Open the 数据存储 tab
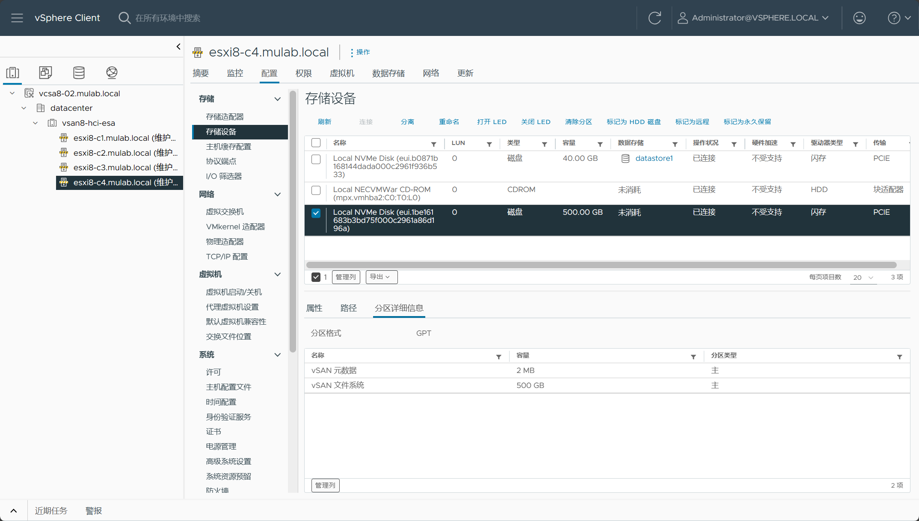The image size is (919, 521). coord(388,73)
